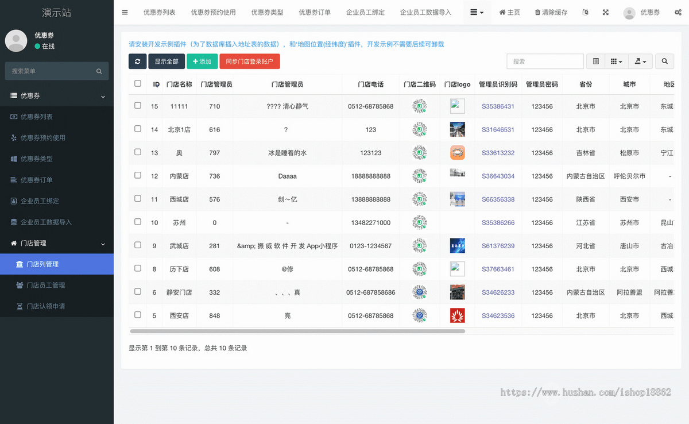Click the hamburger icon next to 优惠券列表

[125, 11]
